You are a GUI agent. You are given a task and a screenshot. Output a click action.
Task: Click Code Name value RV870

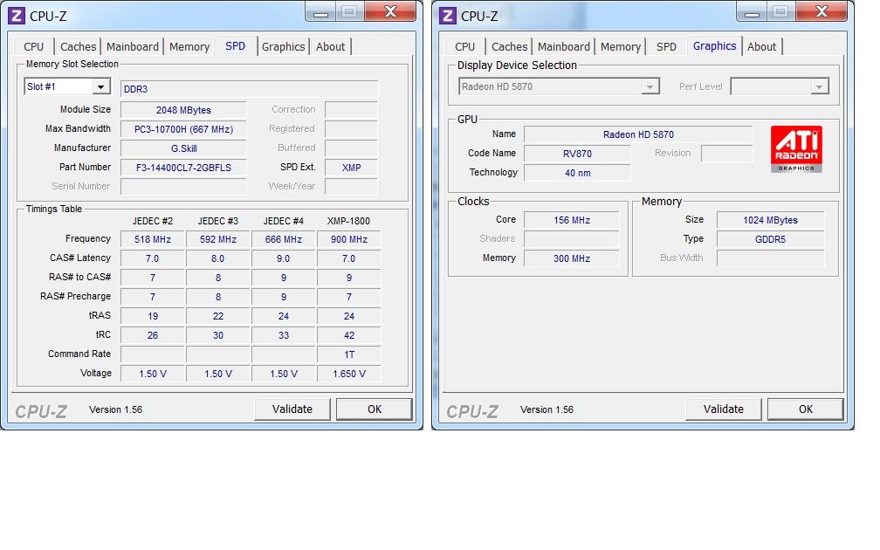point(577,154)
